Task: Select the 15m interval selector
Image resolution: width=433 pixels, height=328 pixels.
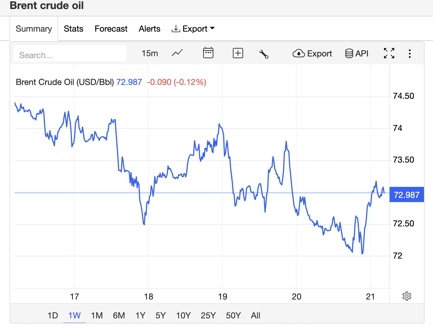Action: pos(150,53)
